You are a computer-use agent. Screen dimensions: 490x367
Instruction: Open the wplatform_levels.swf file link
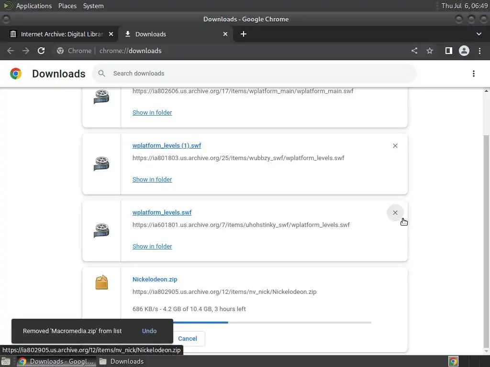coord(162,213)
